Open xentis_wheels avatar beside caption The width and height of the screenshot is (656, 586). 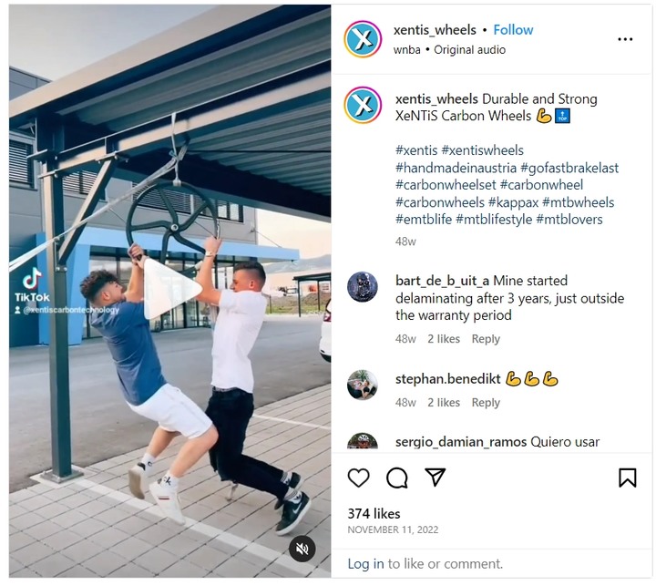363,105
